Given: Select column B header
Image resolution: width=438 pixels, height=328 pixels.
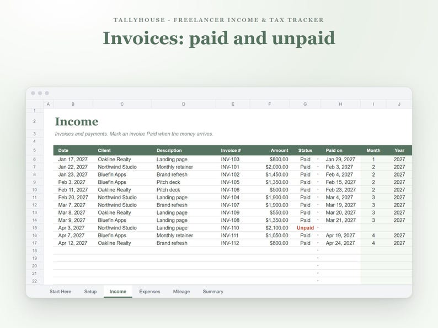Looking at the screenshot, I should coord(73,104).
